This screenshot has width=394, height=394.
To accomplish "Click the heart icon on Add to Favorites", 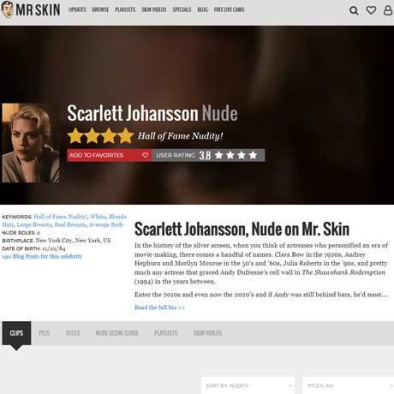I will (x=145, y=155).
